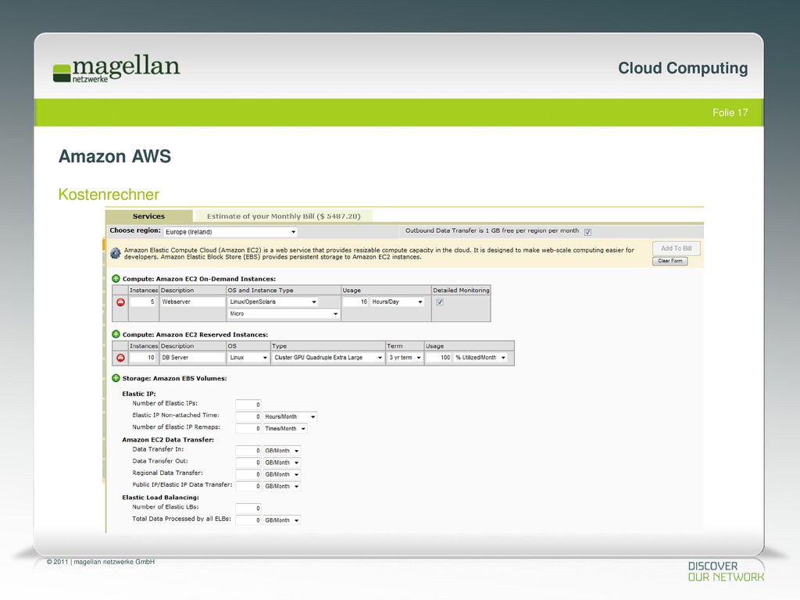Click the Elastic IP Non-attached Time field
This screenshot has width=800, height=600.
coord(248,416)
